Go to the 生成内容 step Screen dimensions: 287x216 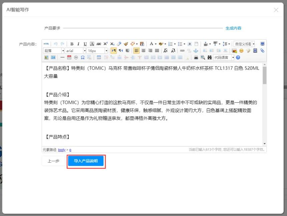(x=233, y=28)
